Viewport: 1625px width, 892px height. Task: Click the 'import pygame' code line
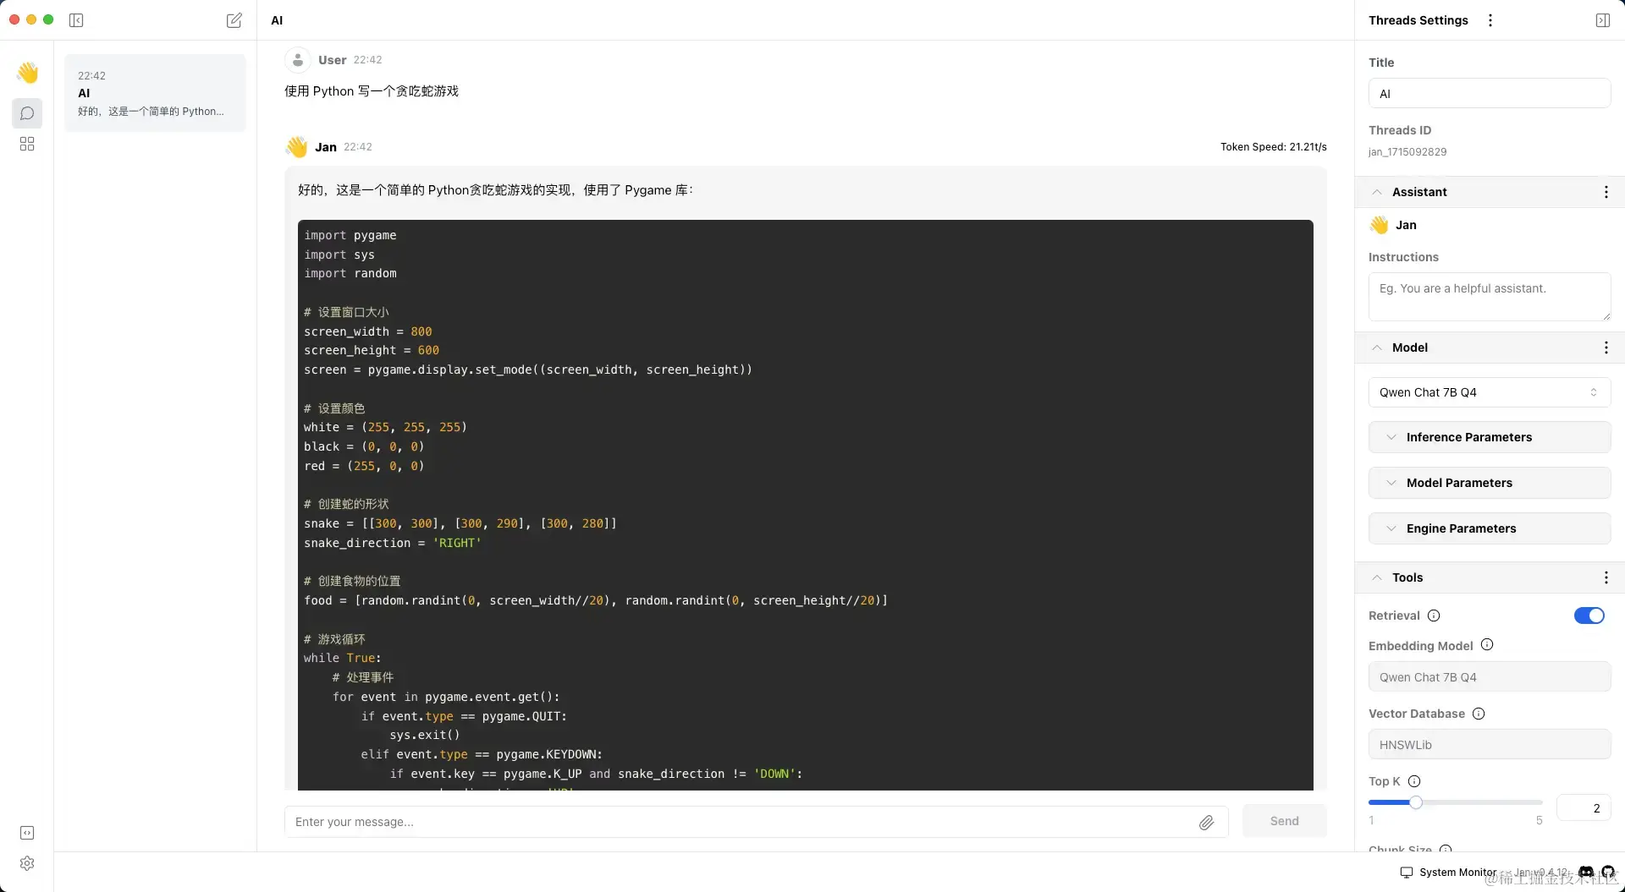[350, 235]
